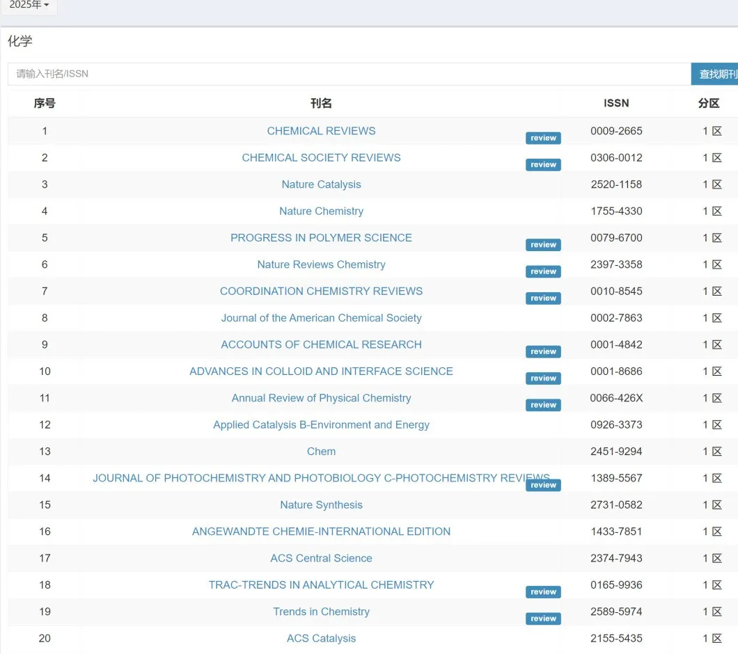Select ISSN 1433-7851 cell
Screen dimensions: 738x654
pyautogui.click(x=616, y=532)
